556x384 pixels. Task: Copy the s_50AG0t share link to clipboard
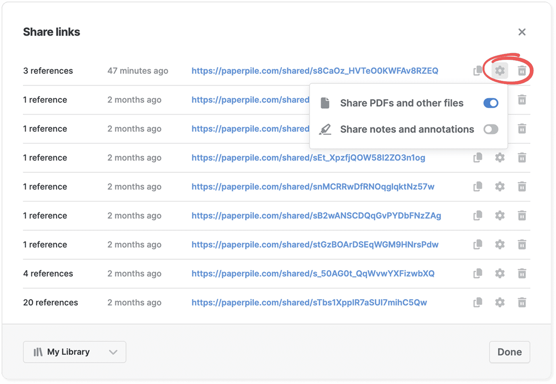[x=478, y=273]
